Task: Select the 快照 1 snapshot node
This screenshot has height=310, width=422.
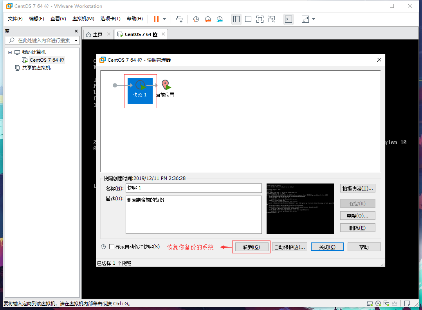Action: click(140, 91)
